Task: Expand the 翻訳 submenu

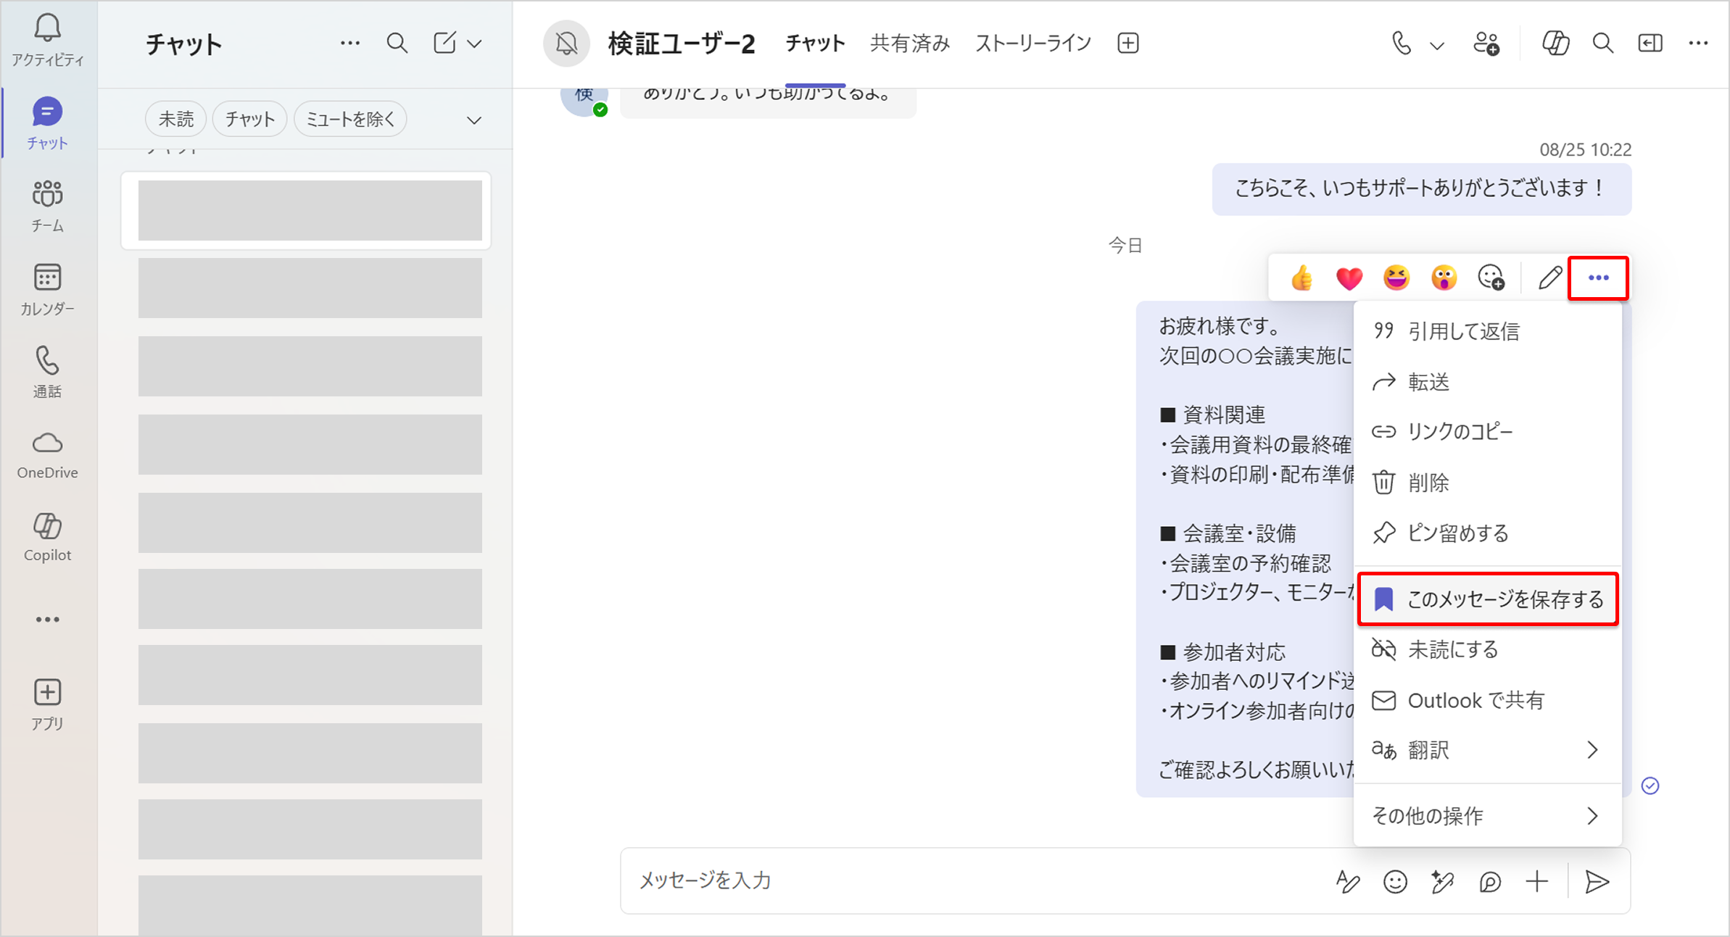Action: (x=1486, y=750)
